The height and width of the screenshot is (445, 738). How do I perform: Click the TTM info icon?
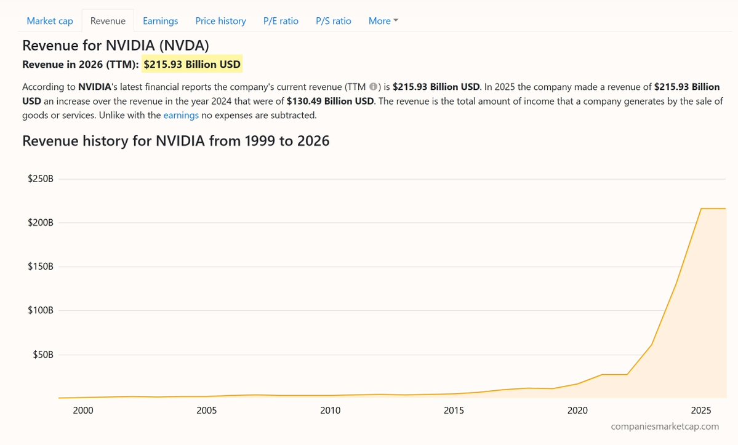pos(373,87)
